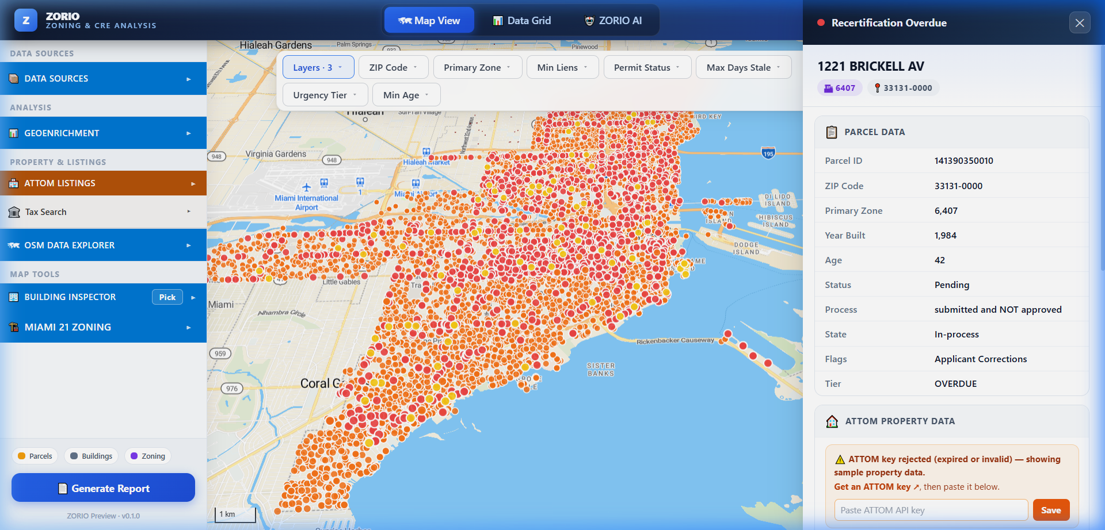
Task: Close the Recertification Overdue panel
Action: click(1080, 23)
